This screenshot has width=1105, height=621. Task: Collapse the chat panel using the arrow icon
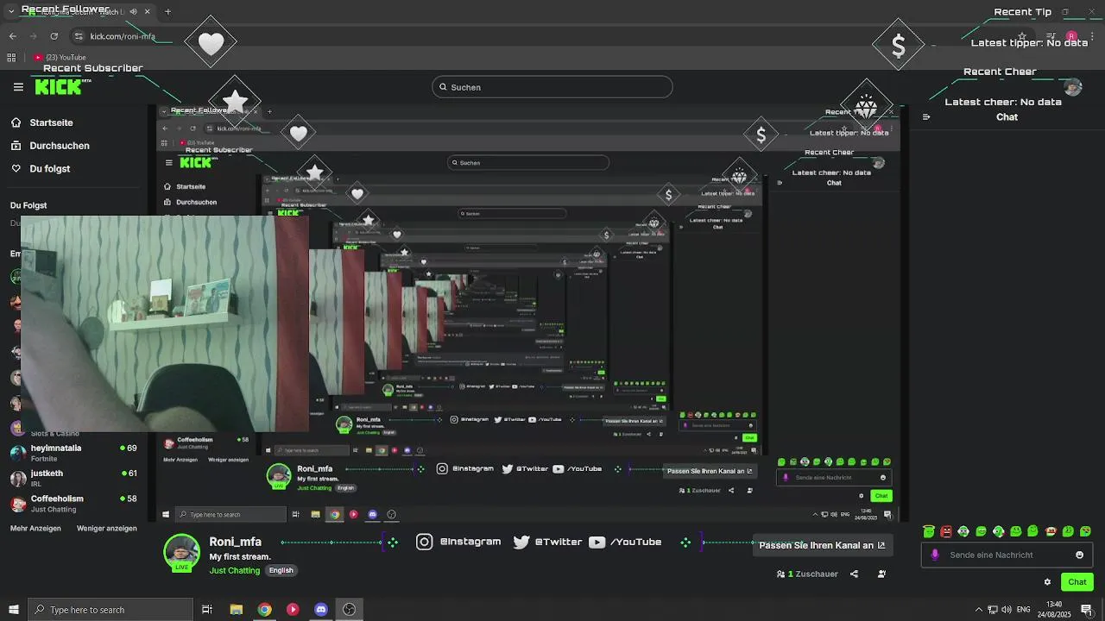coord(926,116)
